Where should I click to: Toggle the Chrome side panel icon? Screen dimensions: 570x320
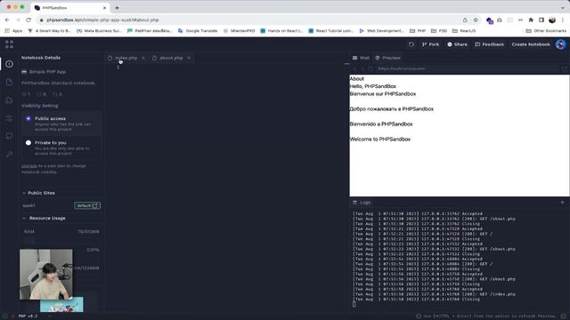coord(541,20)
